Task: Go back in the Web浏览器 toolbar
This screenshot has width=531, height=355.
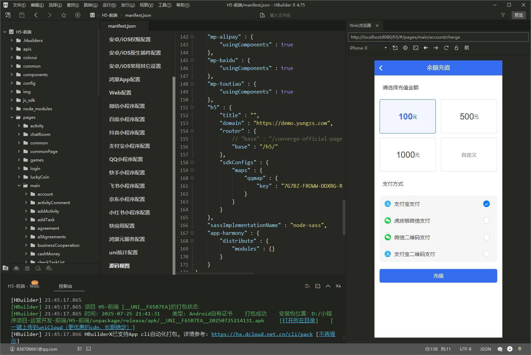Action: click(x=426, y=48)
